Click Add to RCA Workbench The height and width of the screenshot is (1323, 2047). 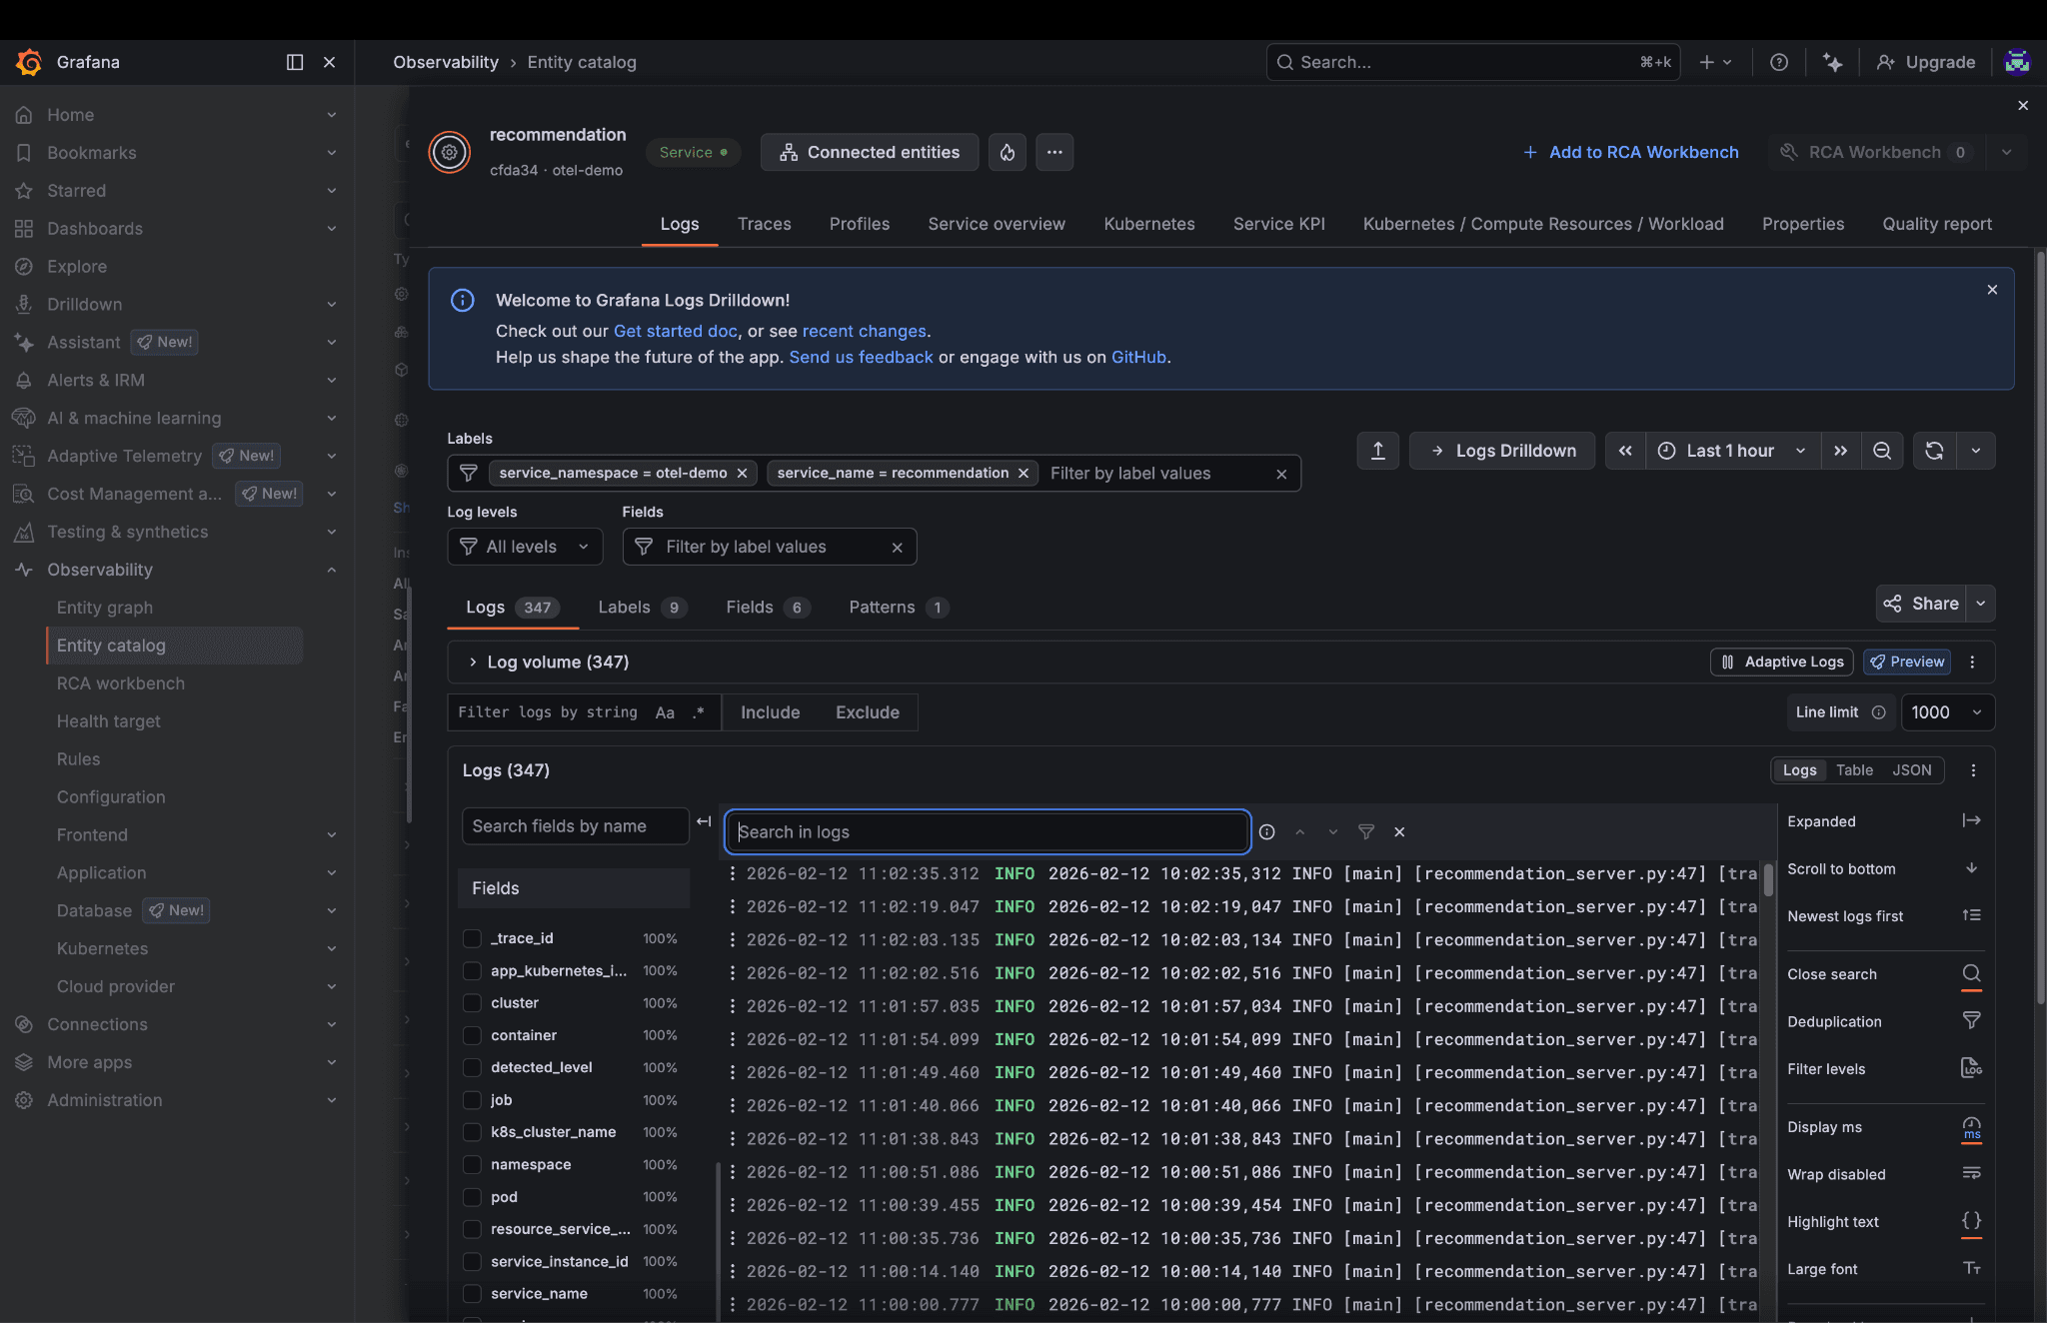pos(1630,152)
